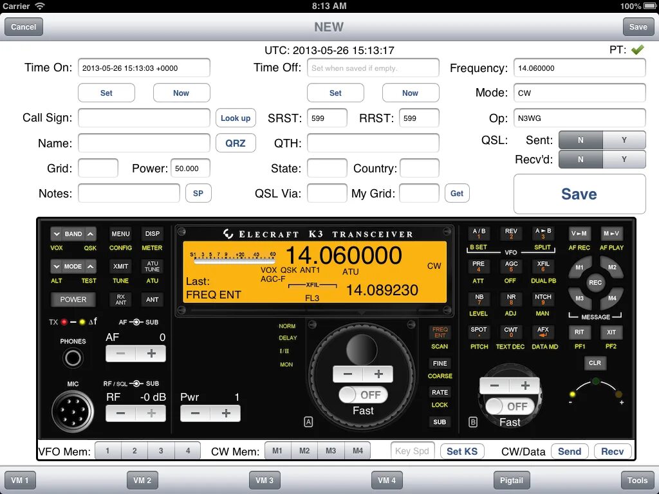
Task: Focus the Key Spd field
Action: (x=413, y=451)
